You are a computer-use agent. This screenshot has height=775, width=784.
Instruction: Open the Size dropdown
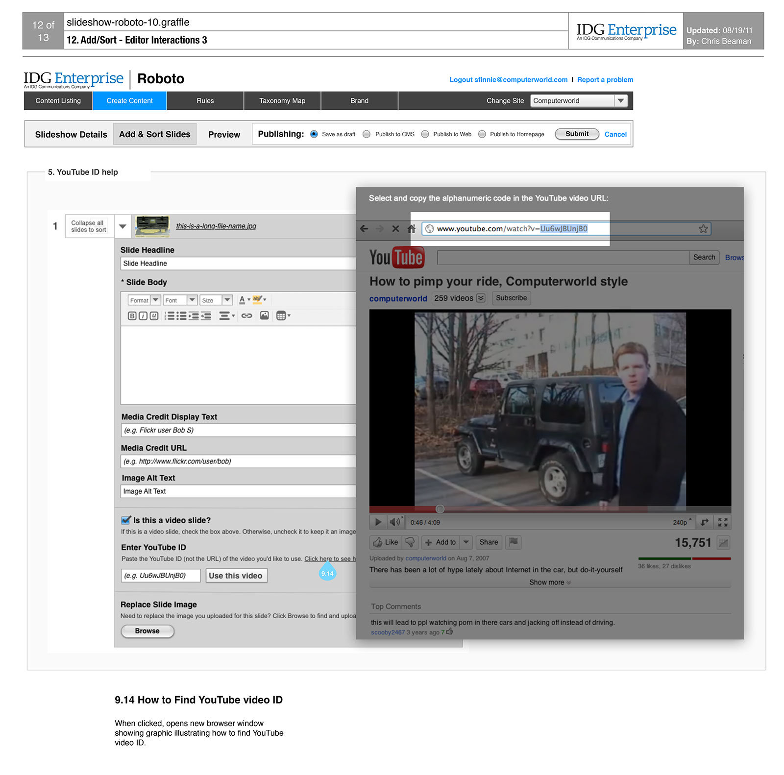(216, 300)
